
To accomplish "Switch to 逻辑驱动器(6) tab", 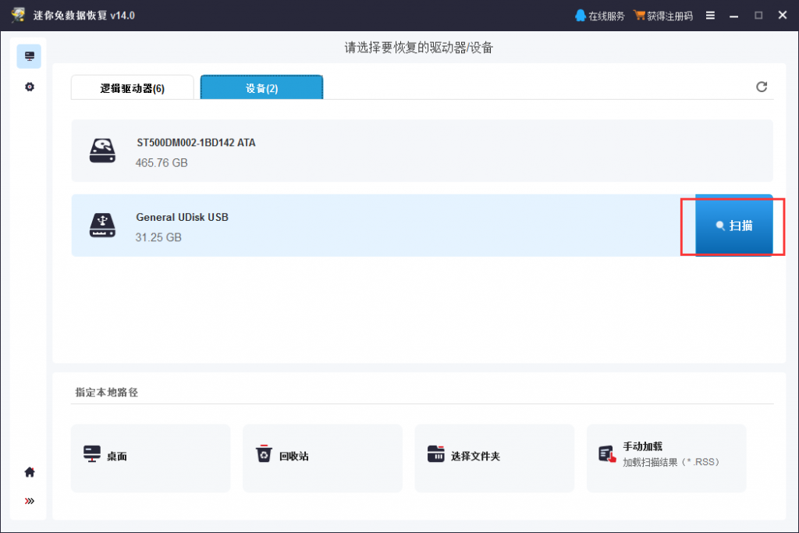I will pyautogui.click(x=133, y=87).
